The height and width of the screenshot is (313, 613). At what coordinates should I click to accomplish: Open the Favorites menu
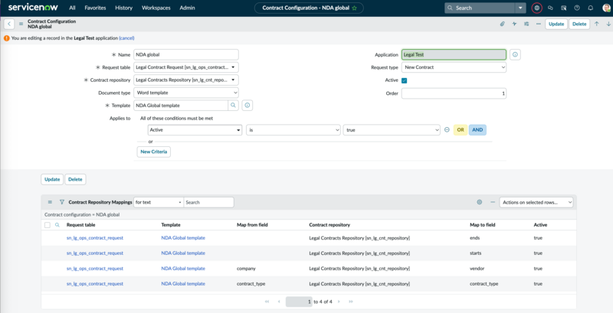click(x=95, y=8)
